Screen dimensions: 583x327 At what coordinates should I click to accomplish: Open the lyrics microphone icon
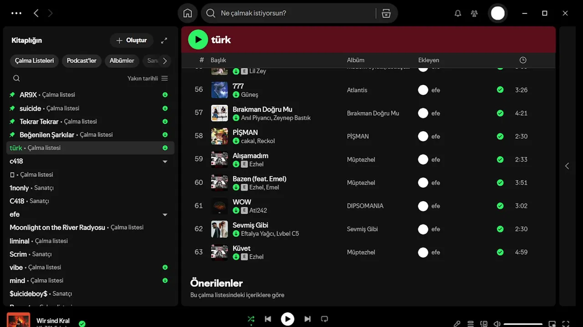(x=457, y=324)
